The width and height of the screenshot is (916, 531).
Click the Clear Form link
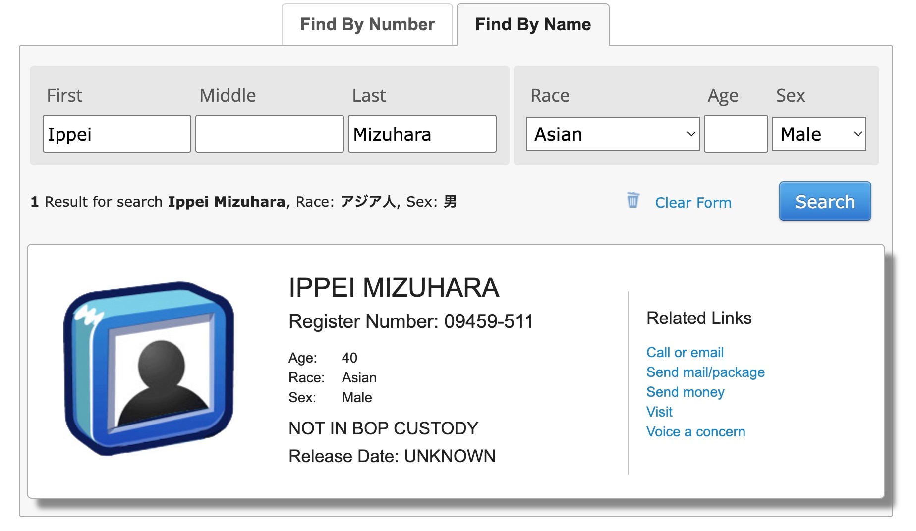point(693,203)
